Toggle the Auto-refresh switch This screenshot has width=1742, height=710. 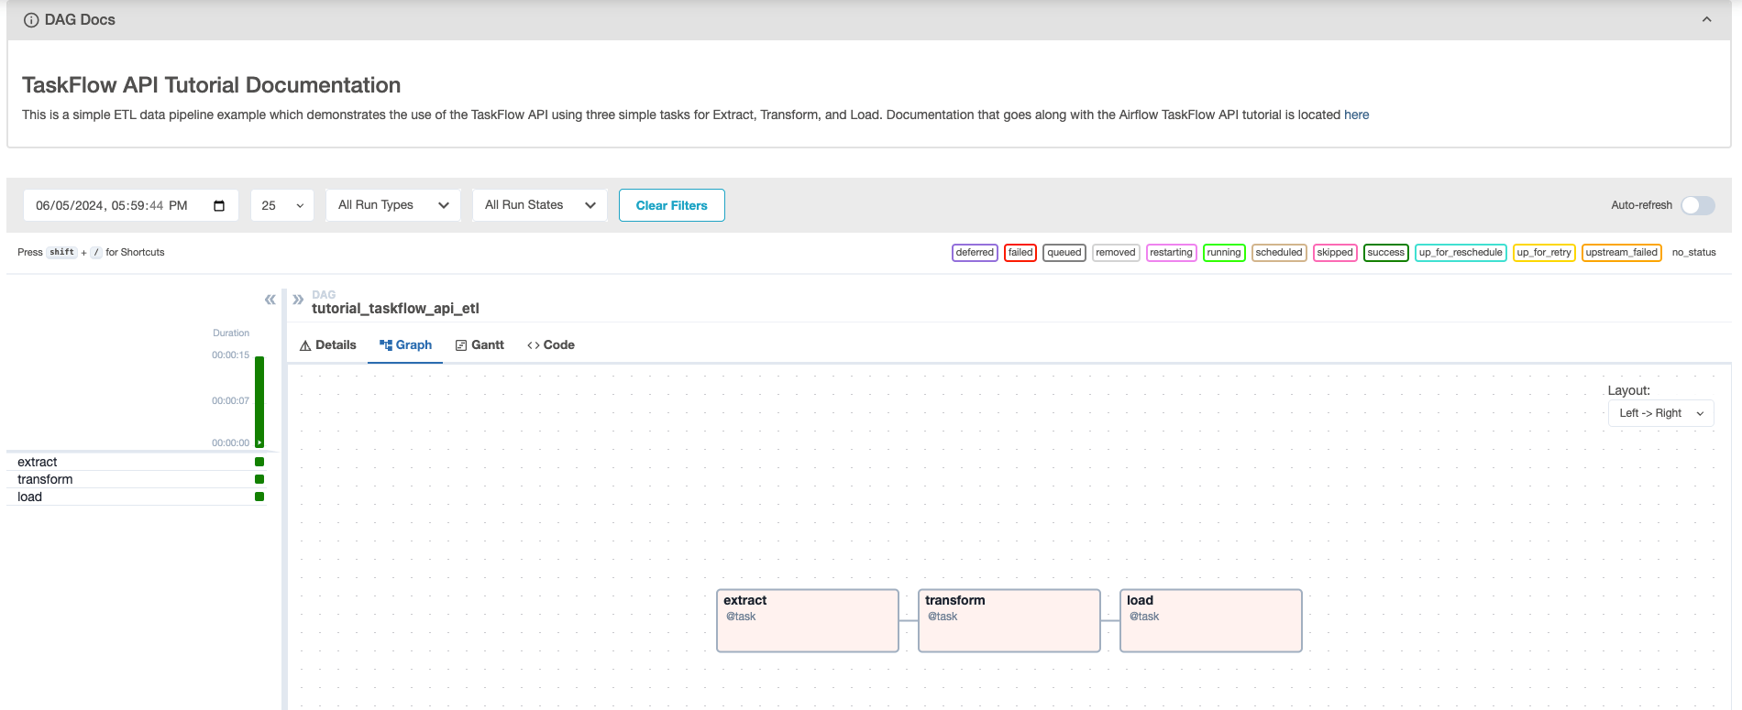1697,205
